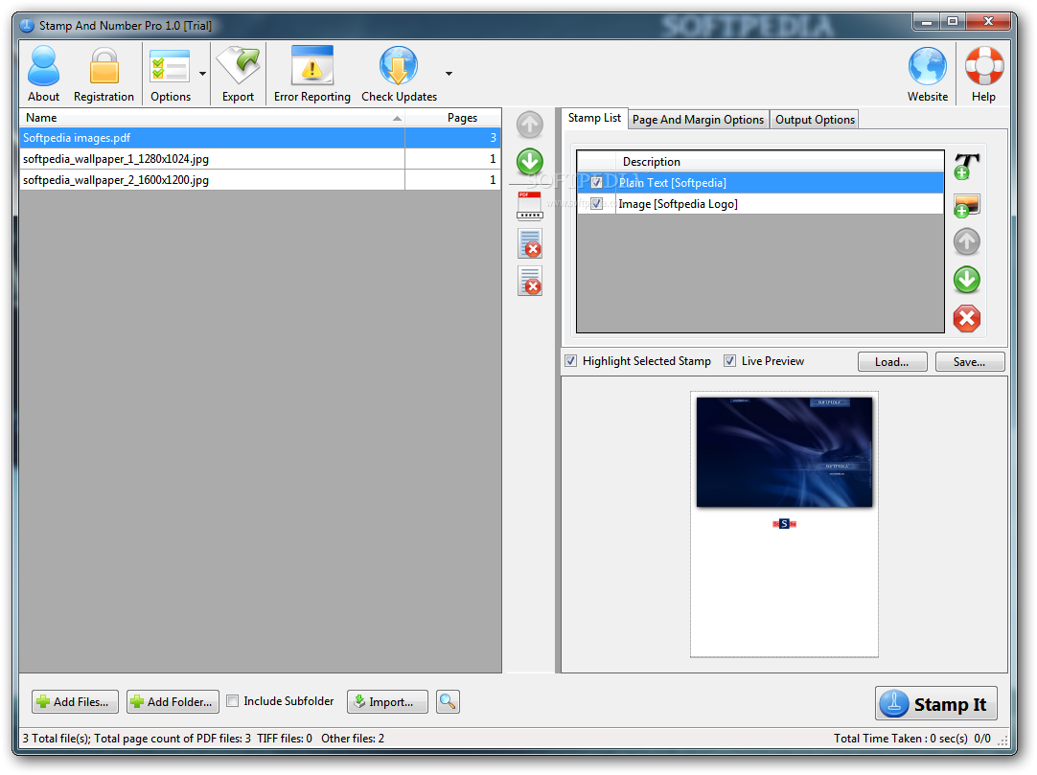The width and height of the screenshot is (1037, 775).
Task: Click the Import... button
Action: [387, 701]
